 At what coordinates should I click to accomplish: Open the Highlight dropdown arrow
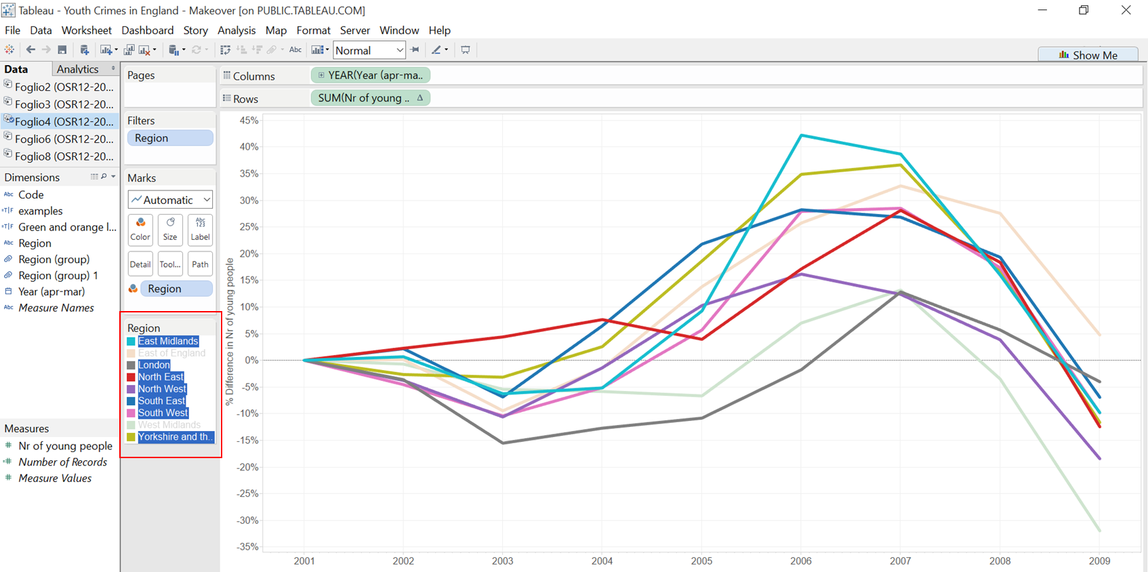[446, 49]
